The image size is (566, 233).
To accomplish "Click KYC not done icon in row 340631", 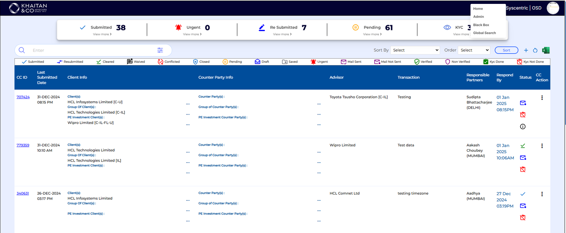I will point(523,217).
